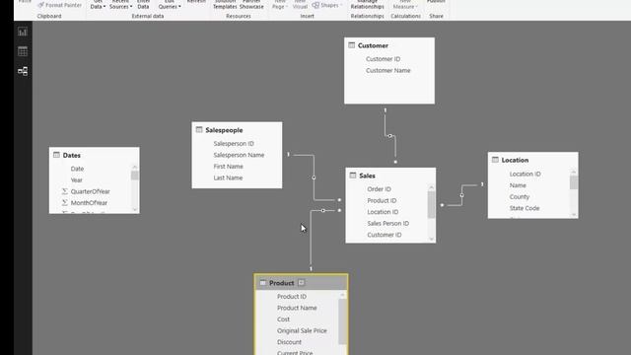Select Salesperson Name field
Viewport: 631px width, 355px height.
pos(239,155)
